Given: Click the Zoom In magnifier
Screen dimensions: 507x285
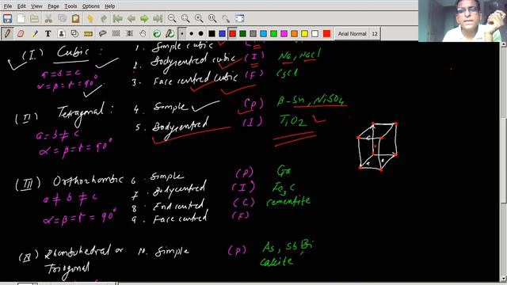Looking at the screenshot, I should 199,18.
